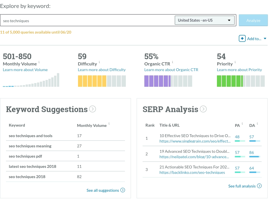Viewport: 273px width, 200px height.
Task: Click the plus icon beside Add to...
Action: tap(242, 38)
